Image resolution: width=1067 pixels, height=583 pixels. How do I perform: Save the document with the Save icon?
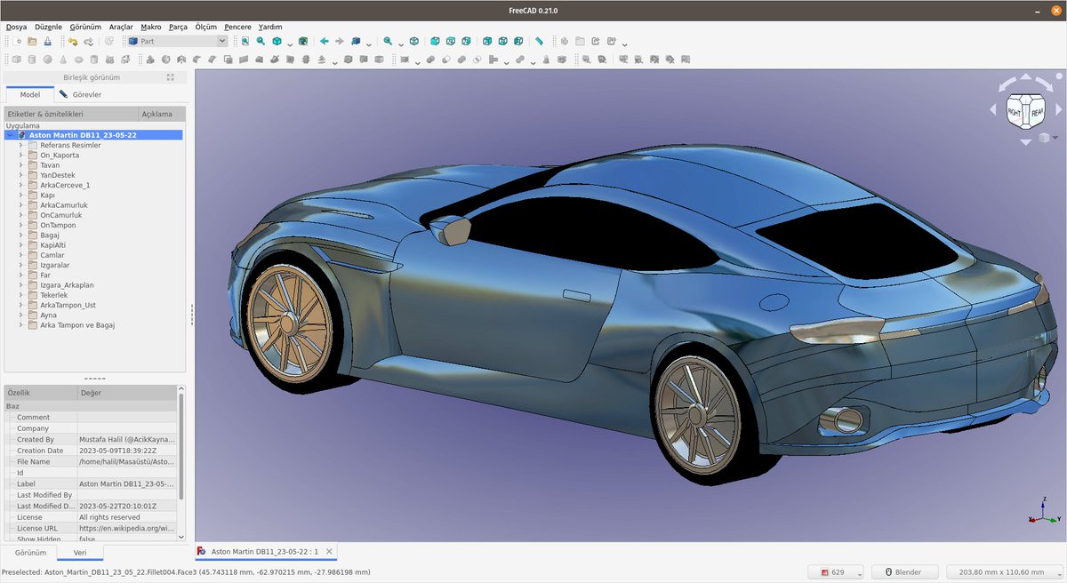[x=47, y=41]
